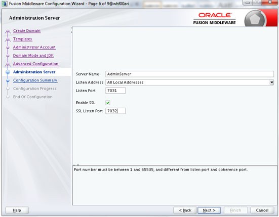Image resolution: width=279 pixels, height=217 pixels.
Task: Click the Listen Port label
Action: click(86, 91)
